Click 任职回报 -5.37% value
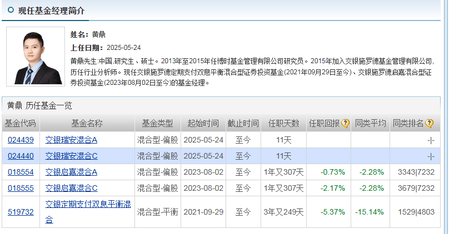Screen dimensions: 449x234 click(332, 212)
